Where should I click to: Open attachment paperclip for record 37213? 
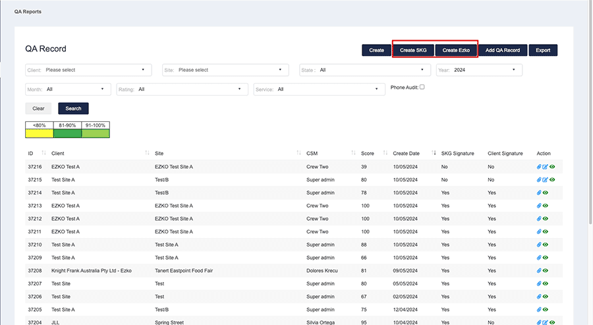(540, 206)
